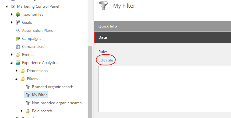Click inside the empty Rule text box

point(165,89)
